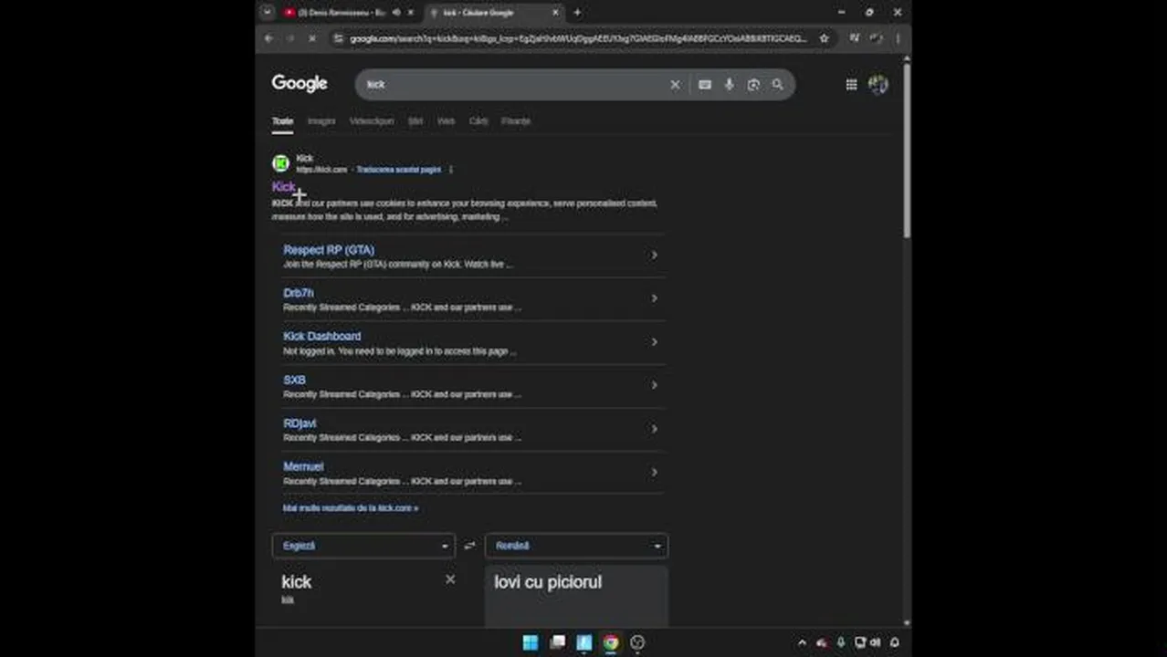Switch to Videoclipuri results tab

click(372, 121)
